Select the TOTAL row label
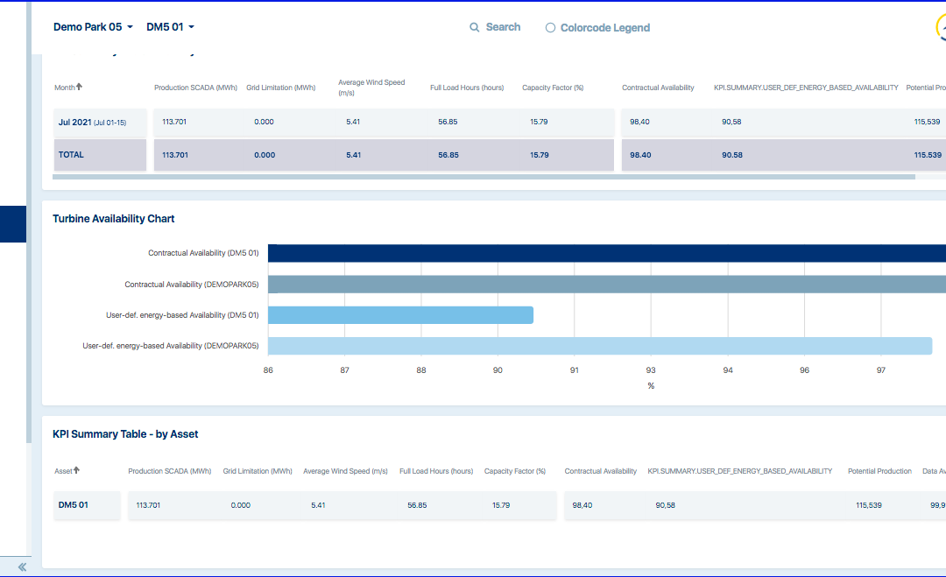The width and height of the screenshot is (946, 577). (71, 155)
